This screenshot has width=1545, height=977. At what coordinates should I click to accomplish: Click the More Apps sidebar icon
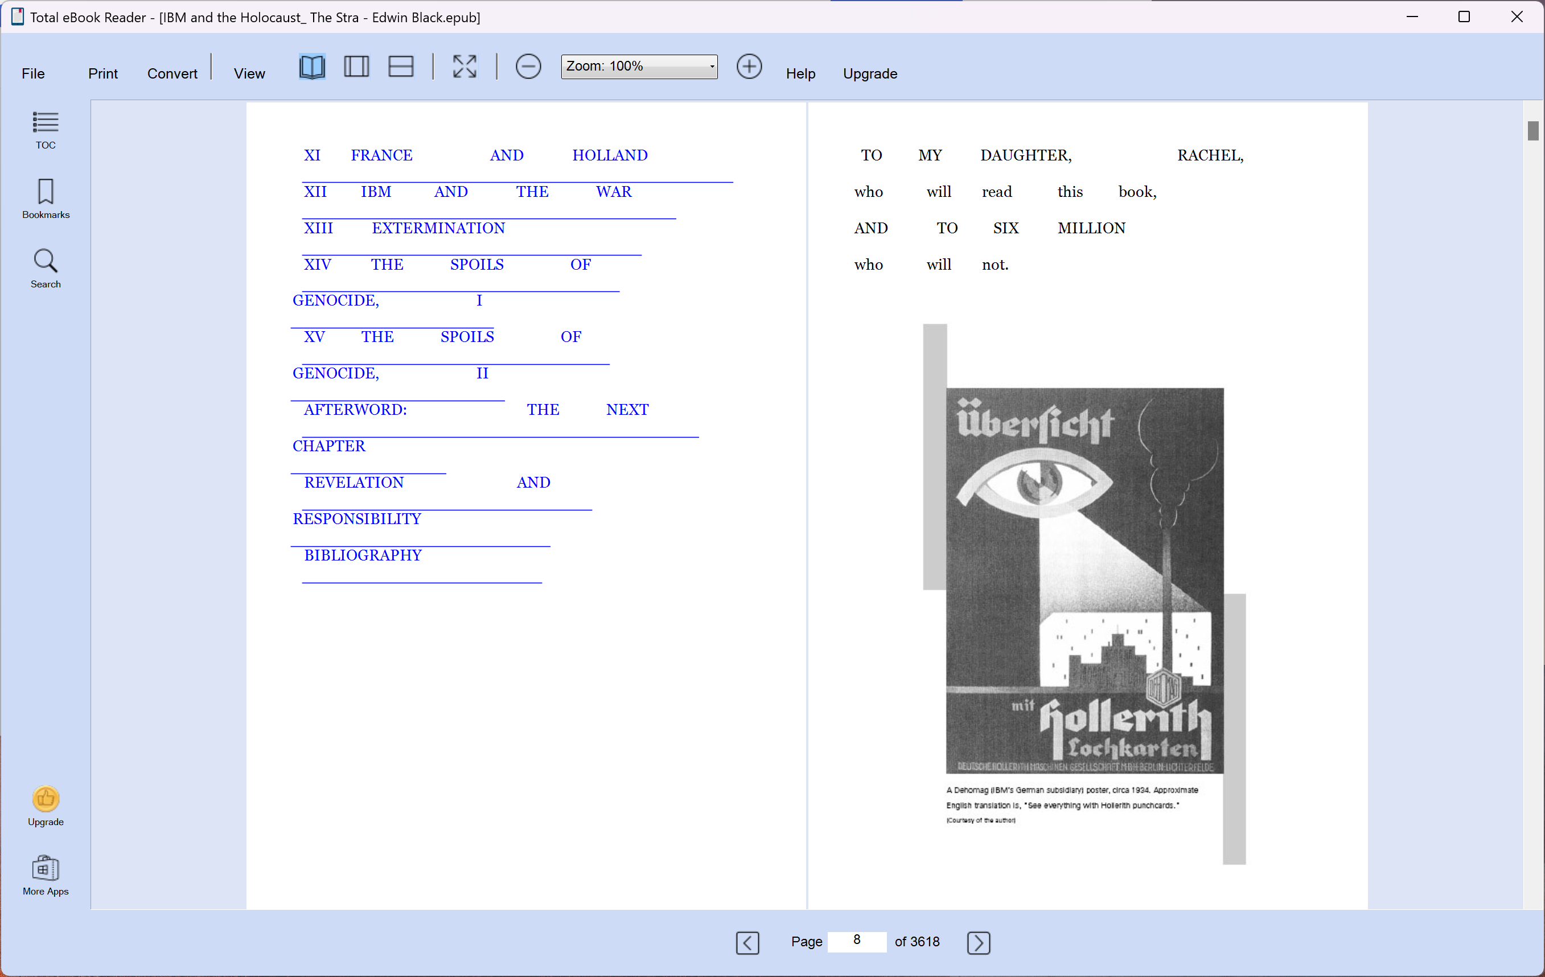46,869
